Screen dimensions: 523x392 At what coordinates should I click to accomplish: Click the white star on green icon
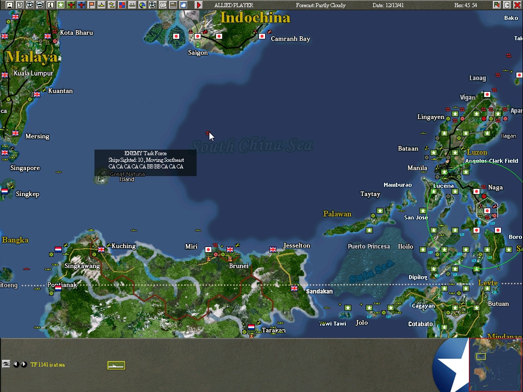pyautogui.click(x=61, y=5)
